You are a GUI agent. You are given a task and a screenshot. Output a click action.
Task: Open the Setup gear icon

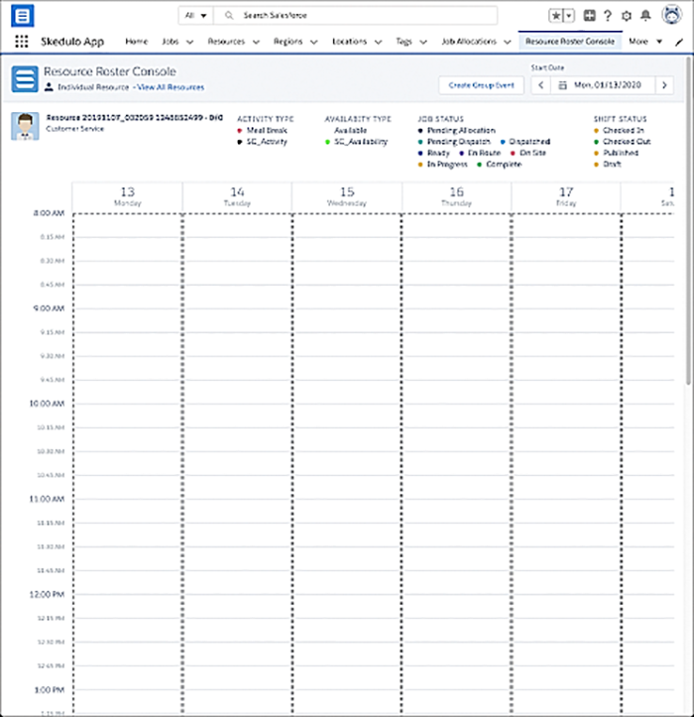point(627,16)
